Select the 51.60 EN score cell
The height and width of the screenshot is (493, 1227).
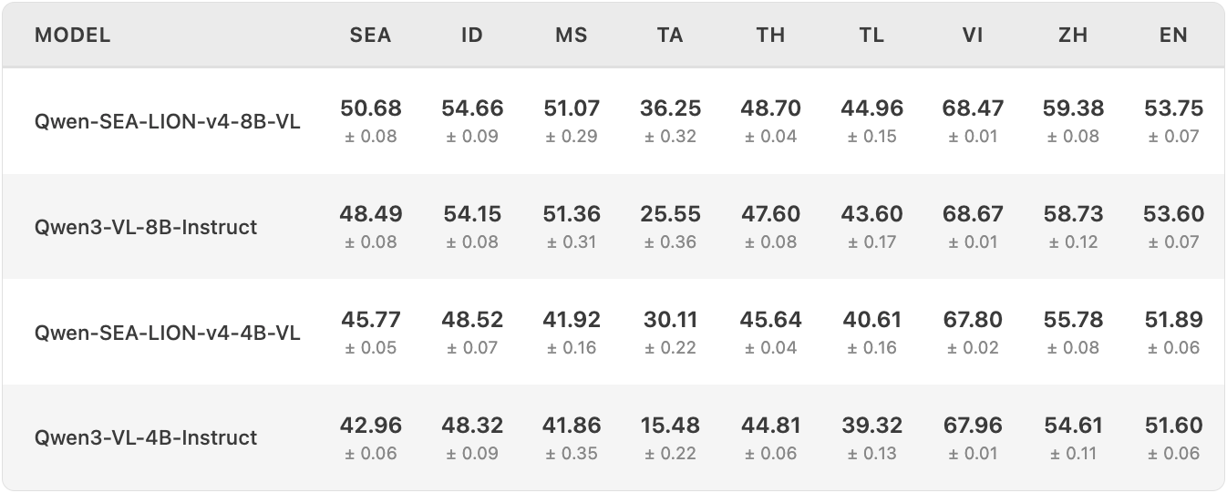[1173, 426]
